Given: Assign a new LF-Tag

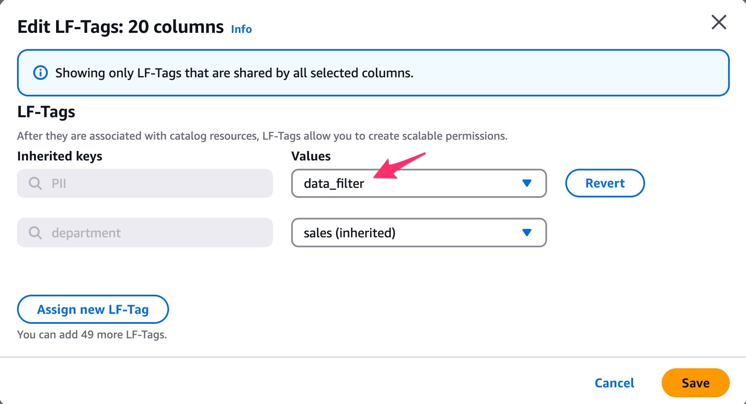Looking at the screenshot, I should [x=93, y=309].
